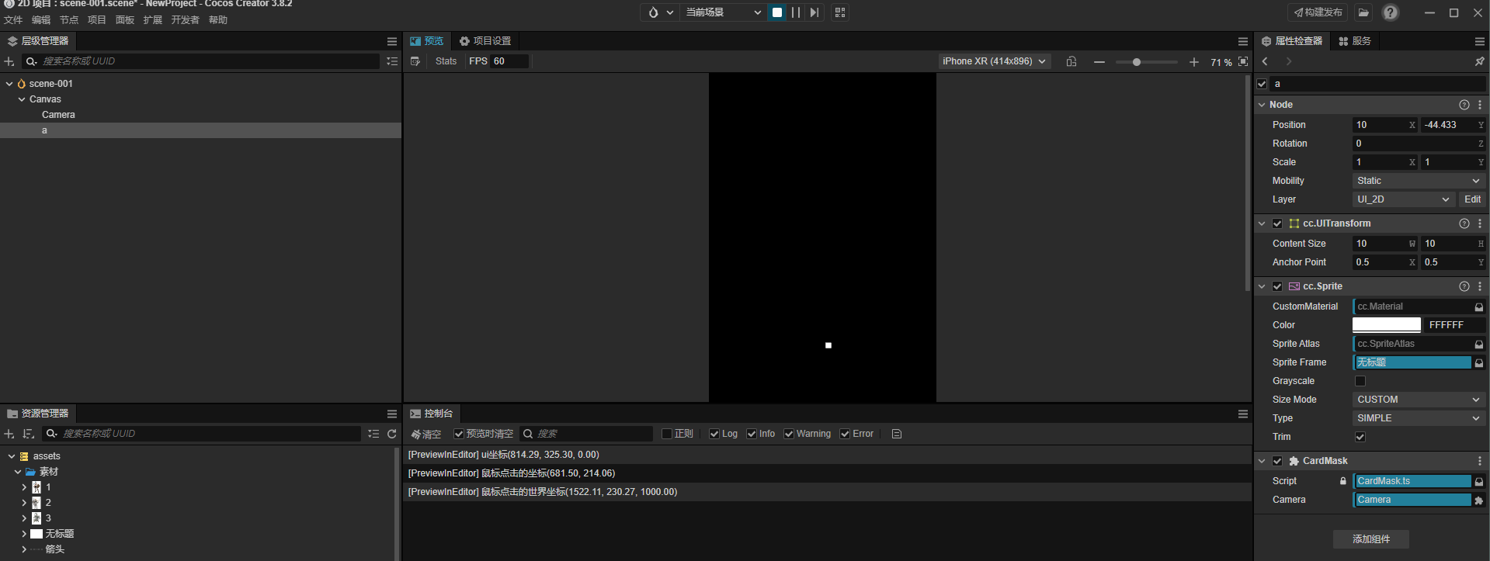
Task: Collapse all nodes in the hierarchy panel
Action: (392, 61)
